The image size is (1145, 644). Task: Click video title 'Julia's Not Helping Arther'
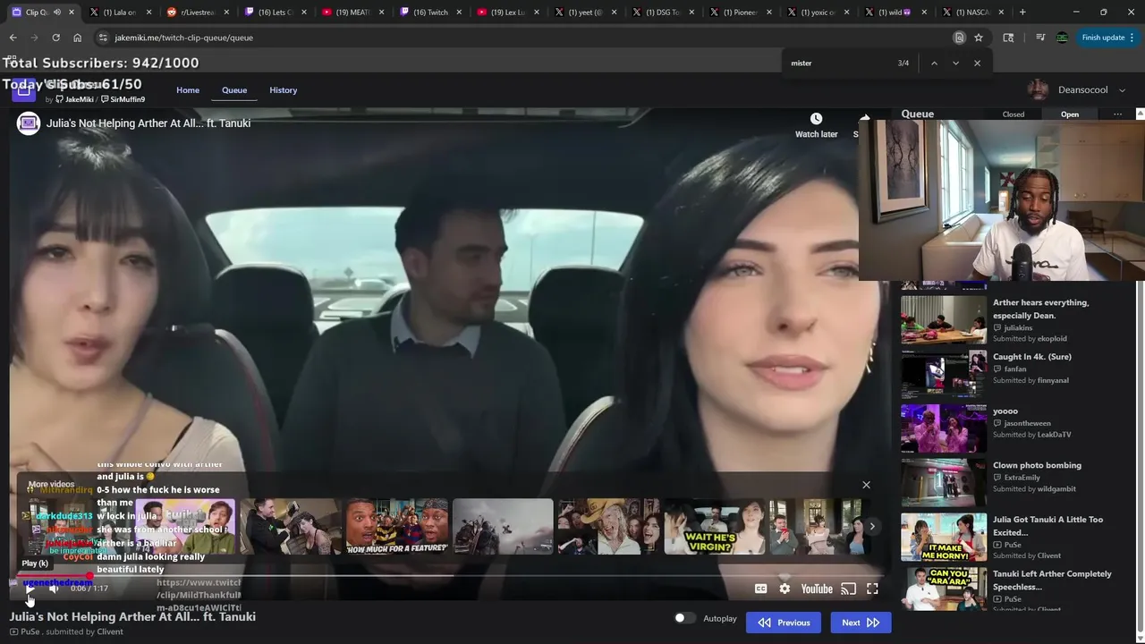(x=148, y=123)
